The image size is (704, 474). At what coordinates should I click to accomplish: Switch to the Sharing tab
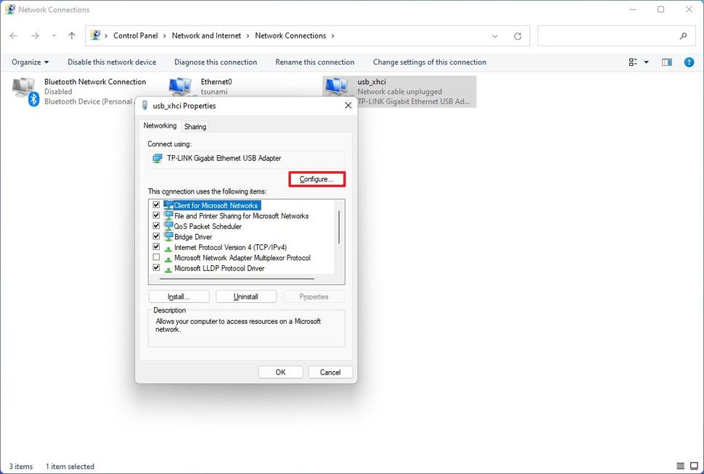tap(195, 125)
